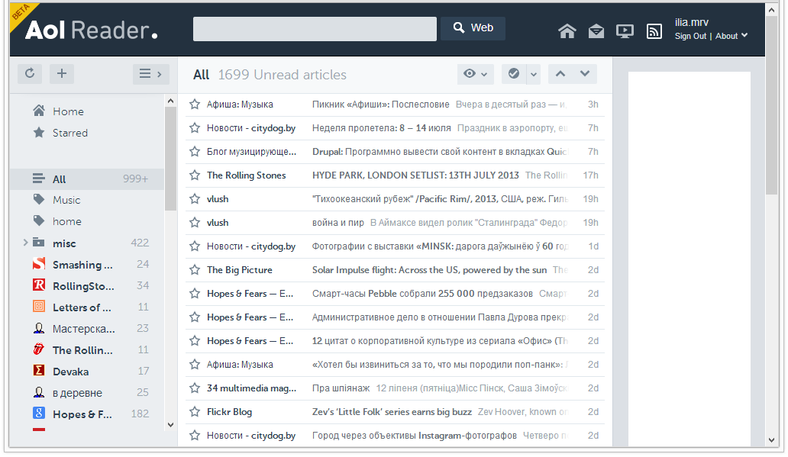Screen dimensions: 788x457
Task: Open article Город через объективы Instagram-фотографов
Action: coord(414,436)
